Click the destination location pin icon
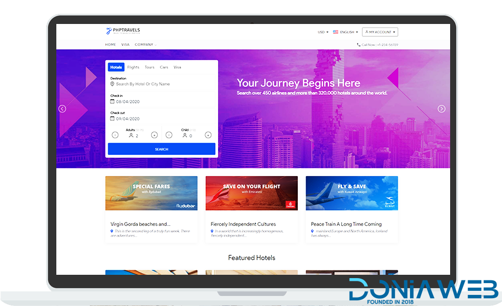The width and height of the screenshot is (502, 306). [x=113, y=84]
